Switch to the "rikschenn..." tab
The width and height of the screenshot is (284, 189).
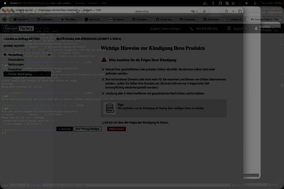(212, 19)
